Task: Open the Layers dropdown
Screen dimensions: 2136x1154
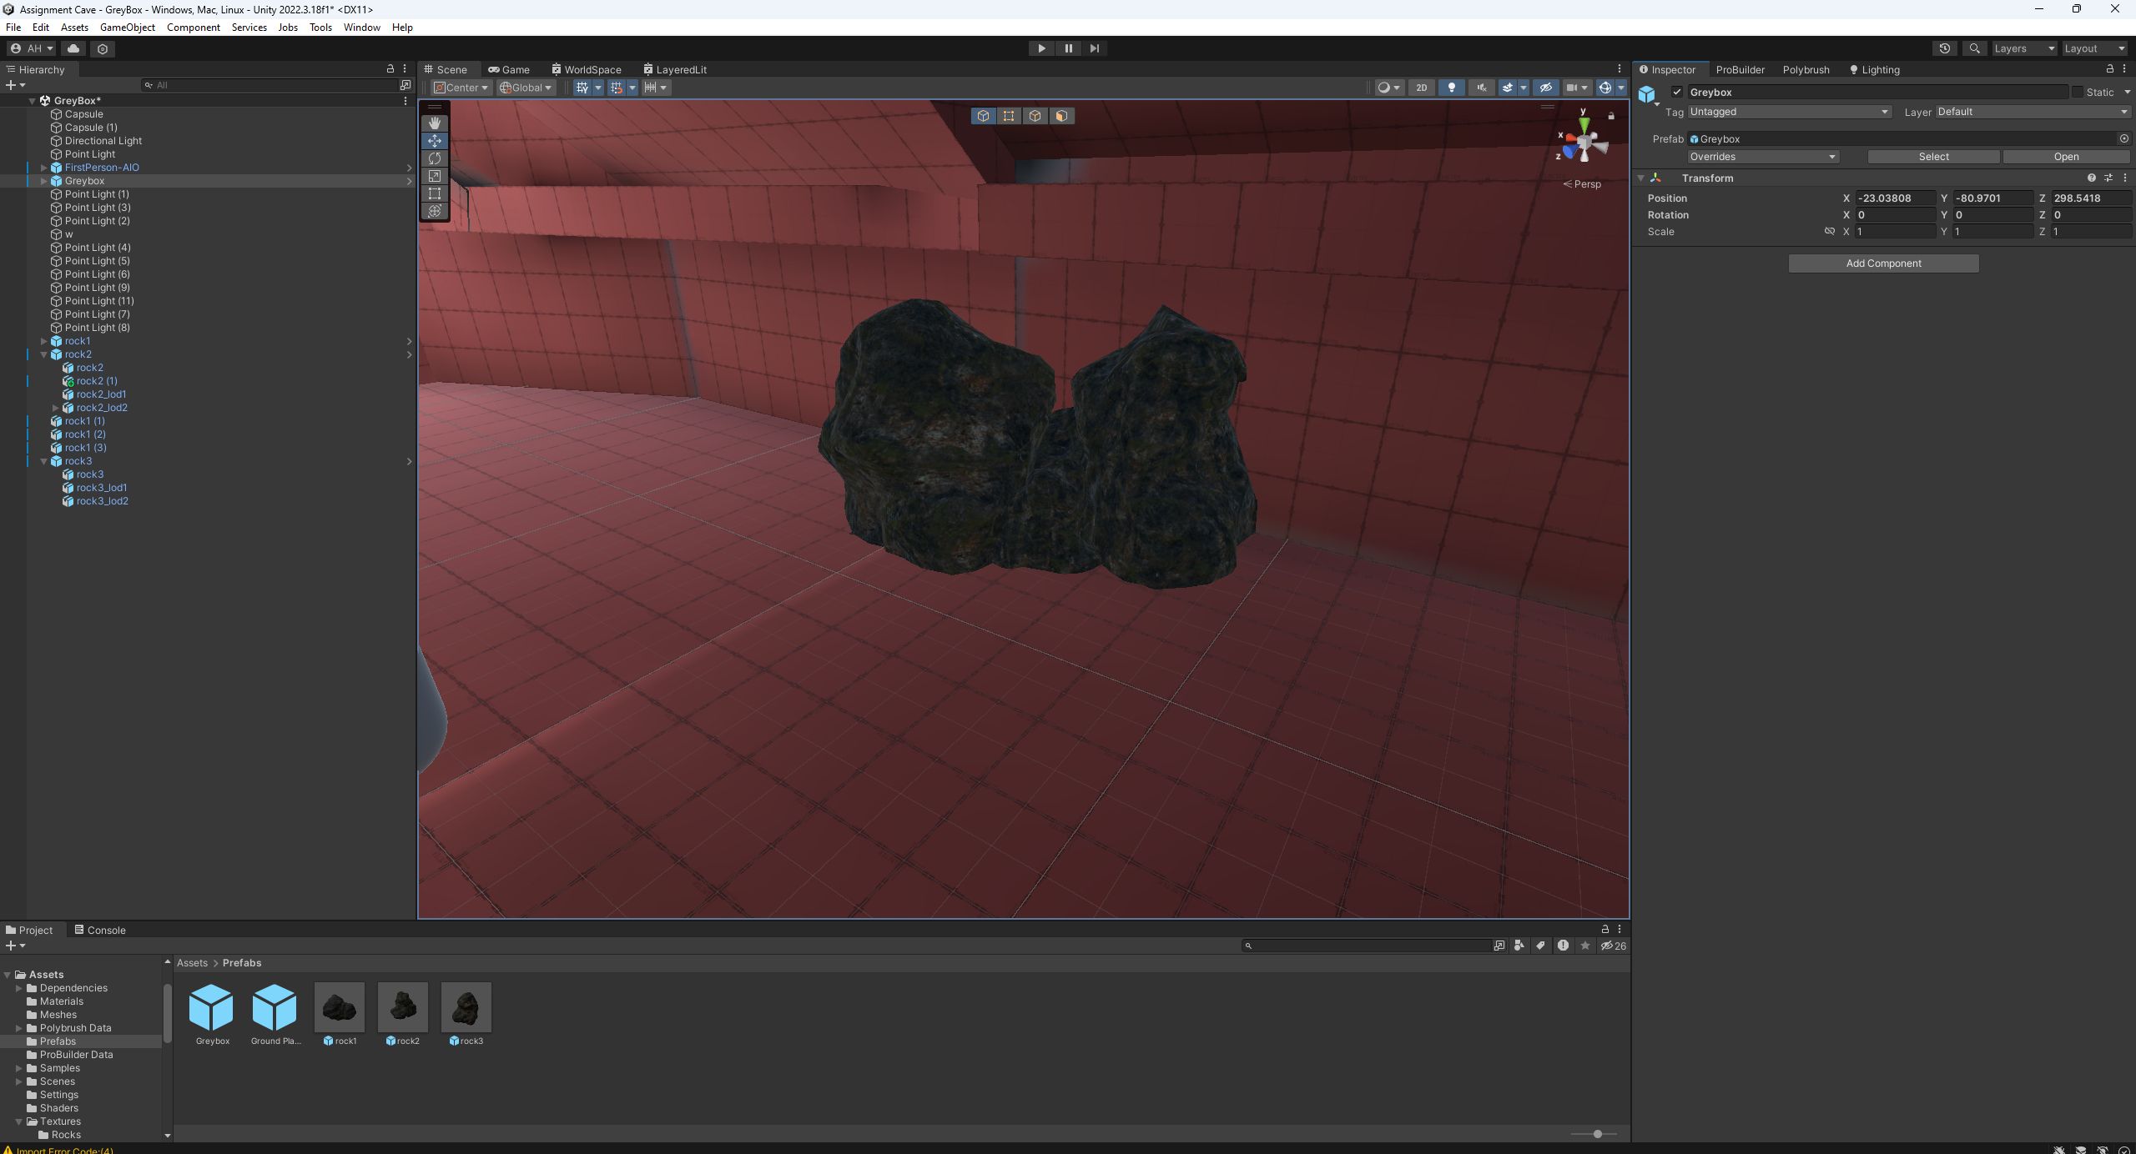Action: tap(2023, 48)
